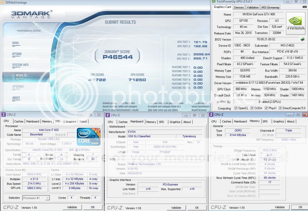Open the MSI Giveaway tab in GPU-Z
Viewport: 308px width, 211px height.
coord(270,7)
